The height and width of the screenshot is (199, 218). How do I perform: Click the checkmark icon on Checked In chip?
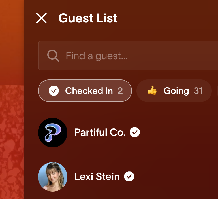[54, 91]
